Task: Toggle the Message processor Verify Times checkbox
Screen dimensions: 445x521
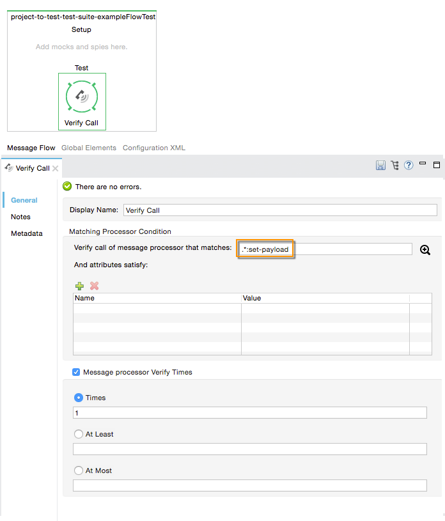Action: (x=76, y=372)
